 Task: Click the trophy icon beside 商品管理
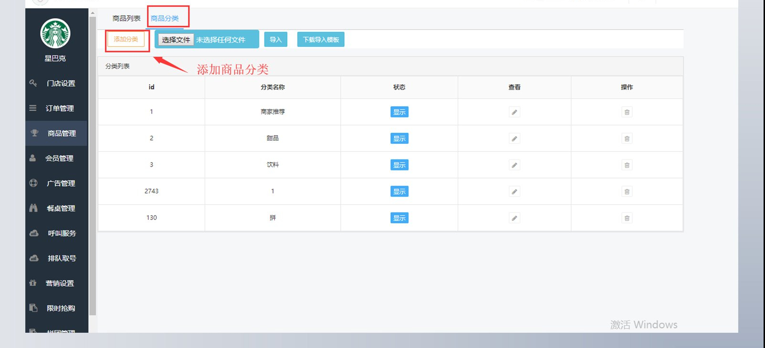point(34,133)
